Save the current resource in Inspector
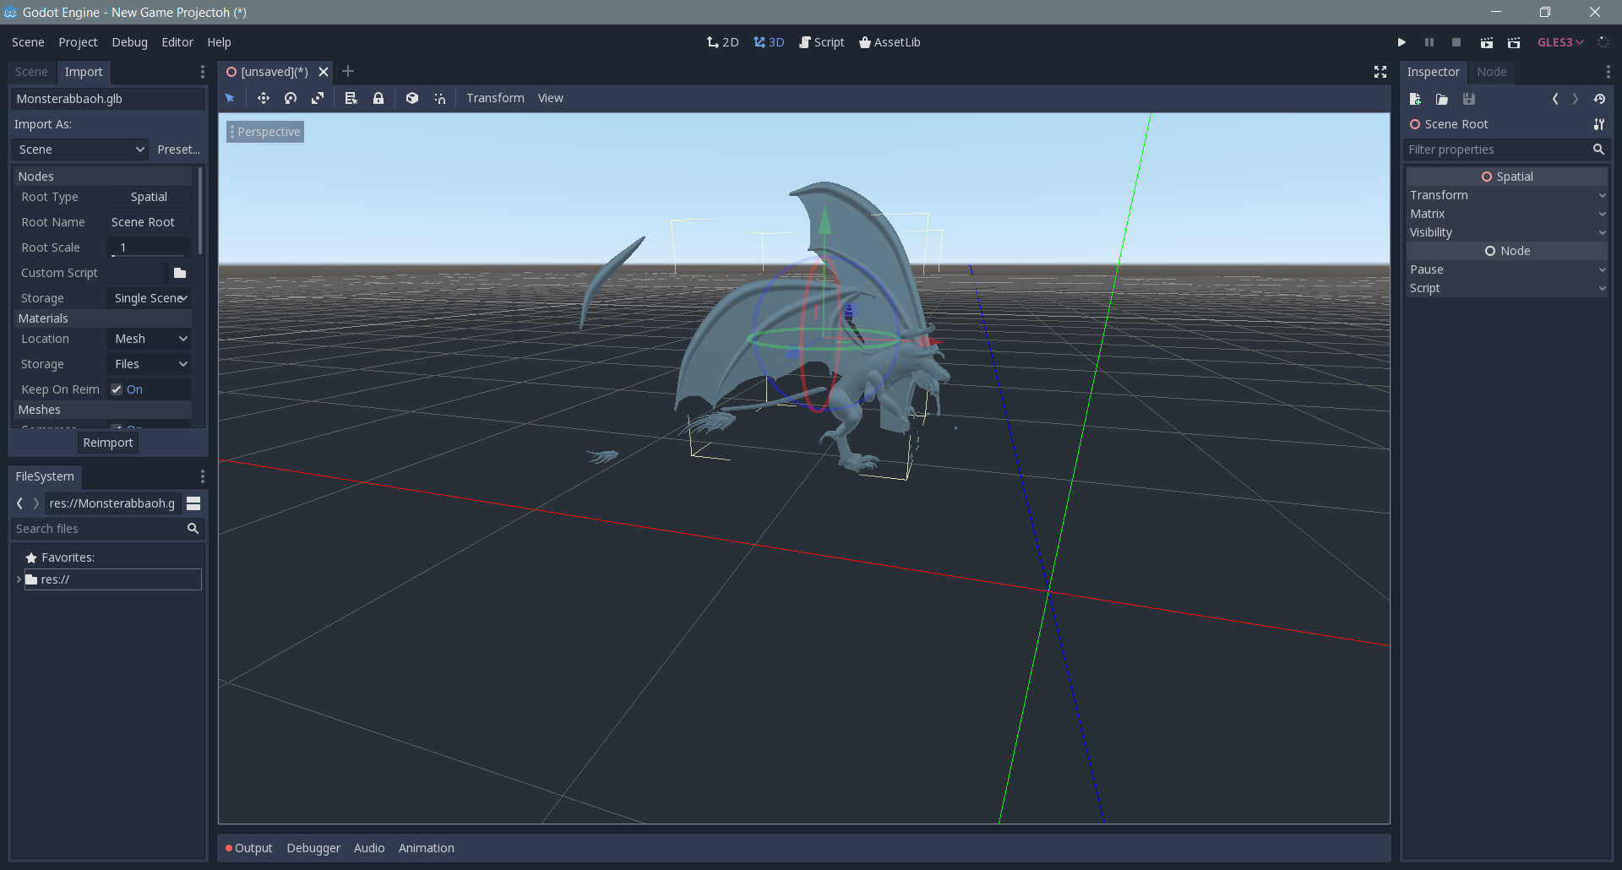 [x=1469, y=99]
